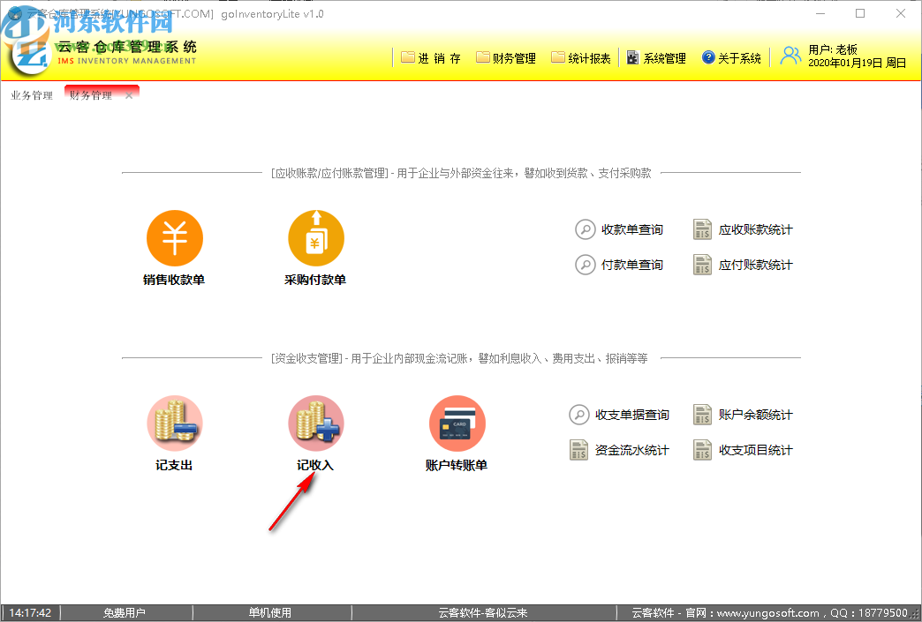Open the 统计报表 menu
The height and width of the screenshot is (622, 922).
pyautogui.click(x=580, y=57)
